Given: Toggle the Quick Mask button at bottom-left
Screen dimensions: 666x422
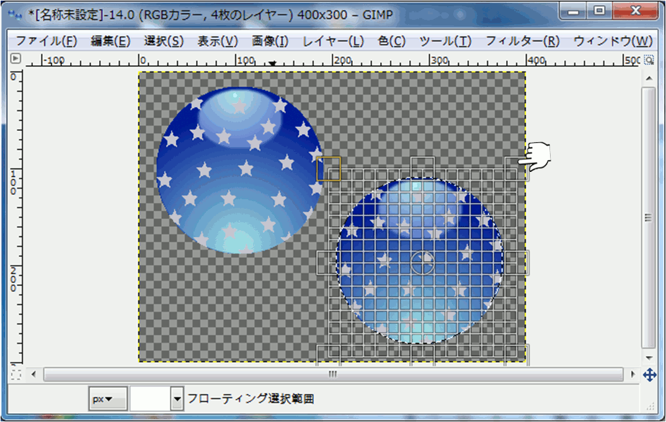Looking at the screenshot, I should point(16,375).
